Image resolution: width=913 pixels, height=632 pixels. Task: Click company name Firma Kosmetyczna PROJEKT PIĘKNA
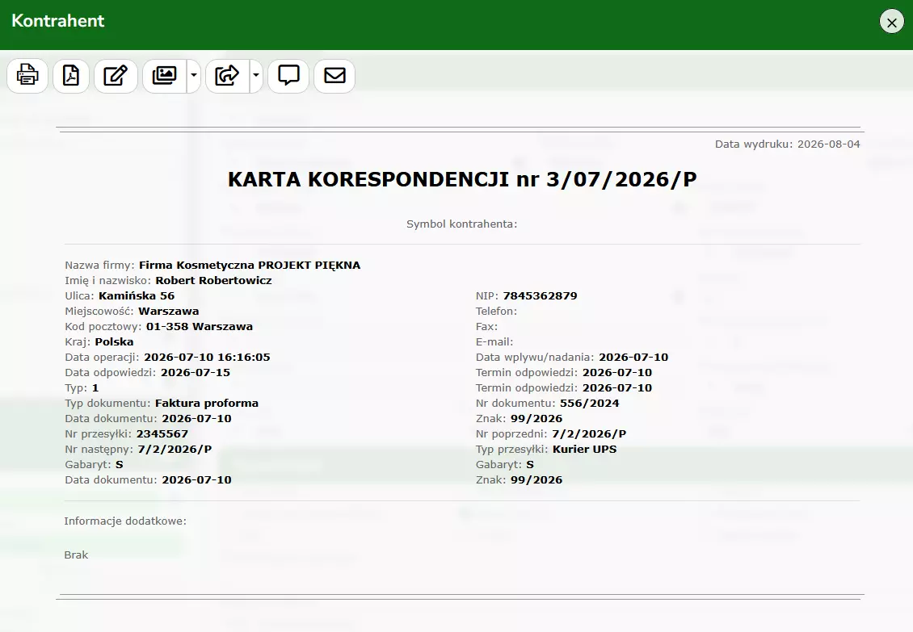(250, 265)
